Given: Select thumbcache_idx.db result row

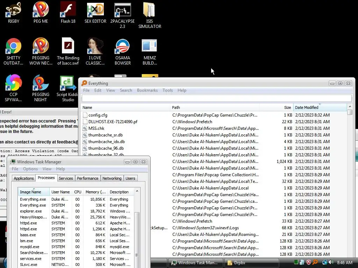Looking at the screenshot, I should 215,142.
